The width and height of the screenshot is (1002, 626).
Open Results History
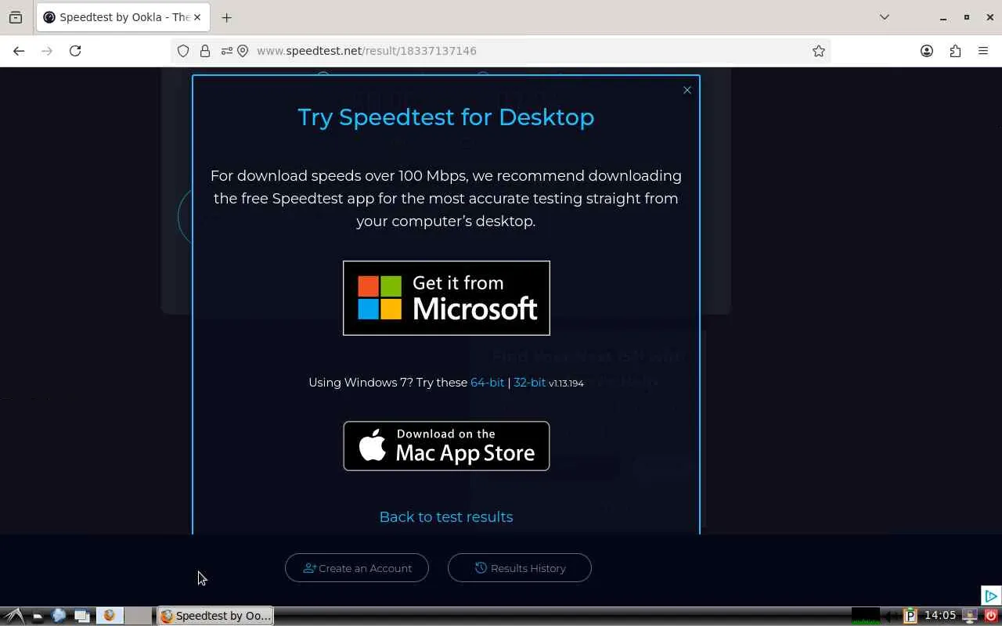coord(520,568)
